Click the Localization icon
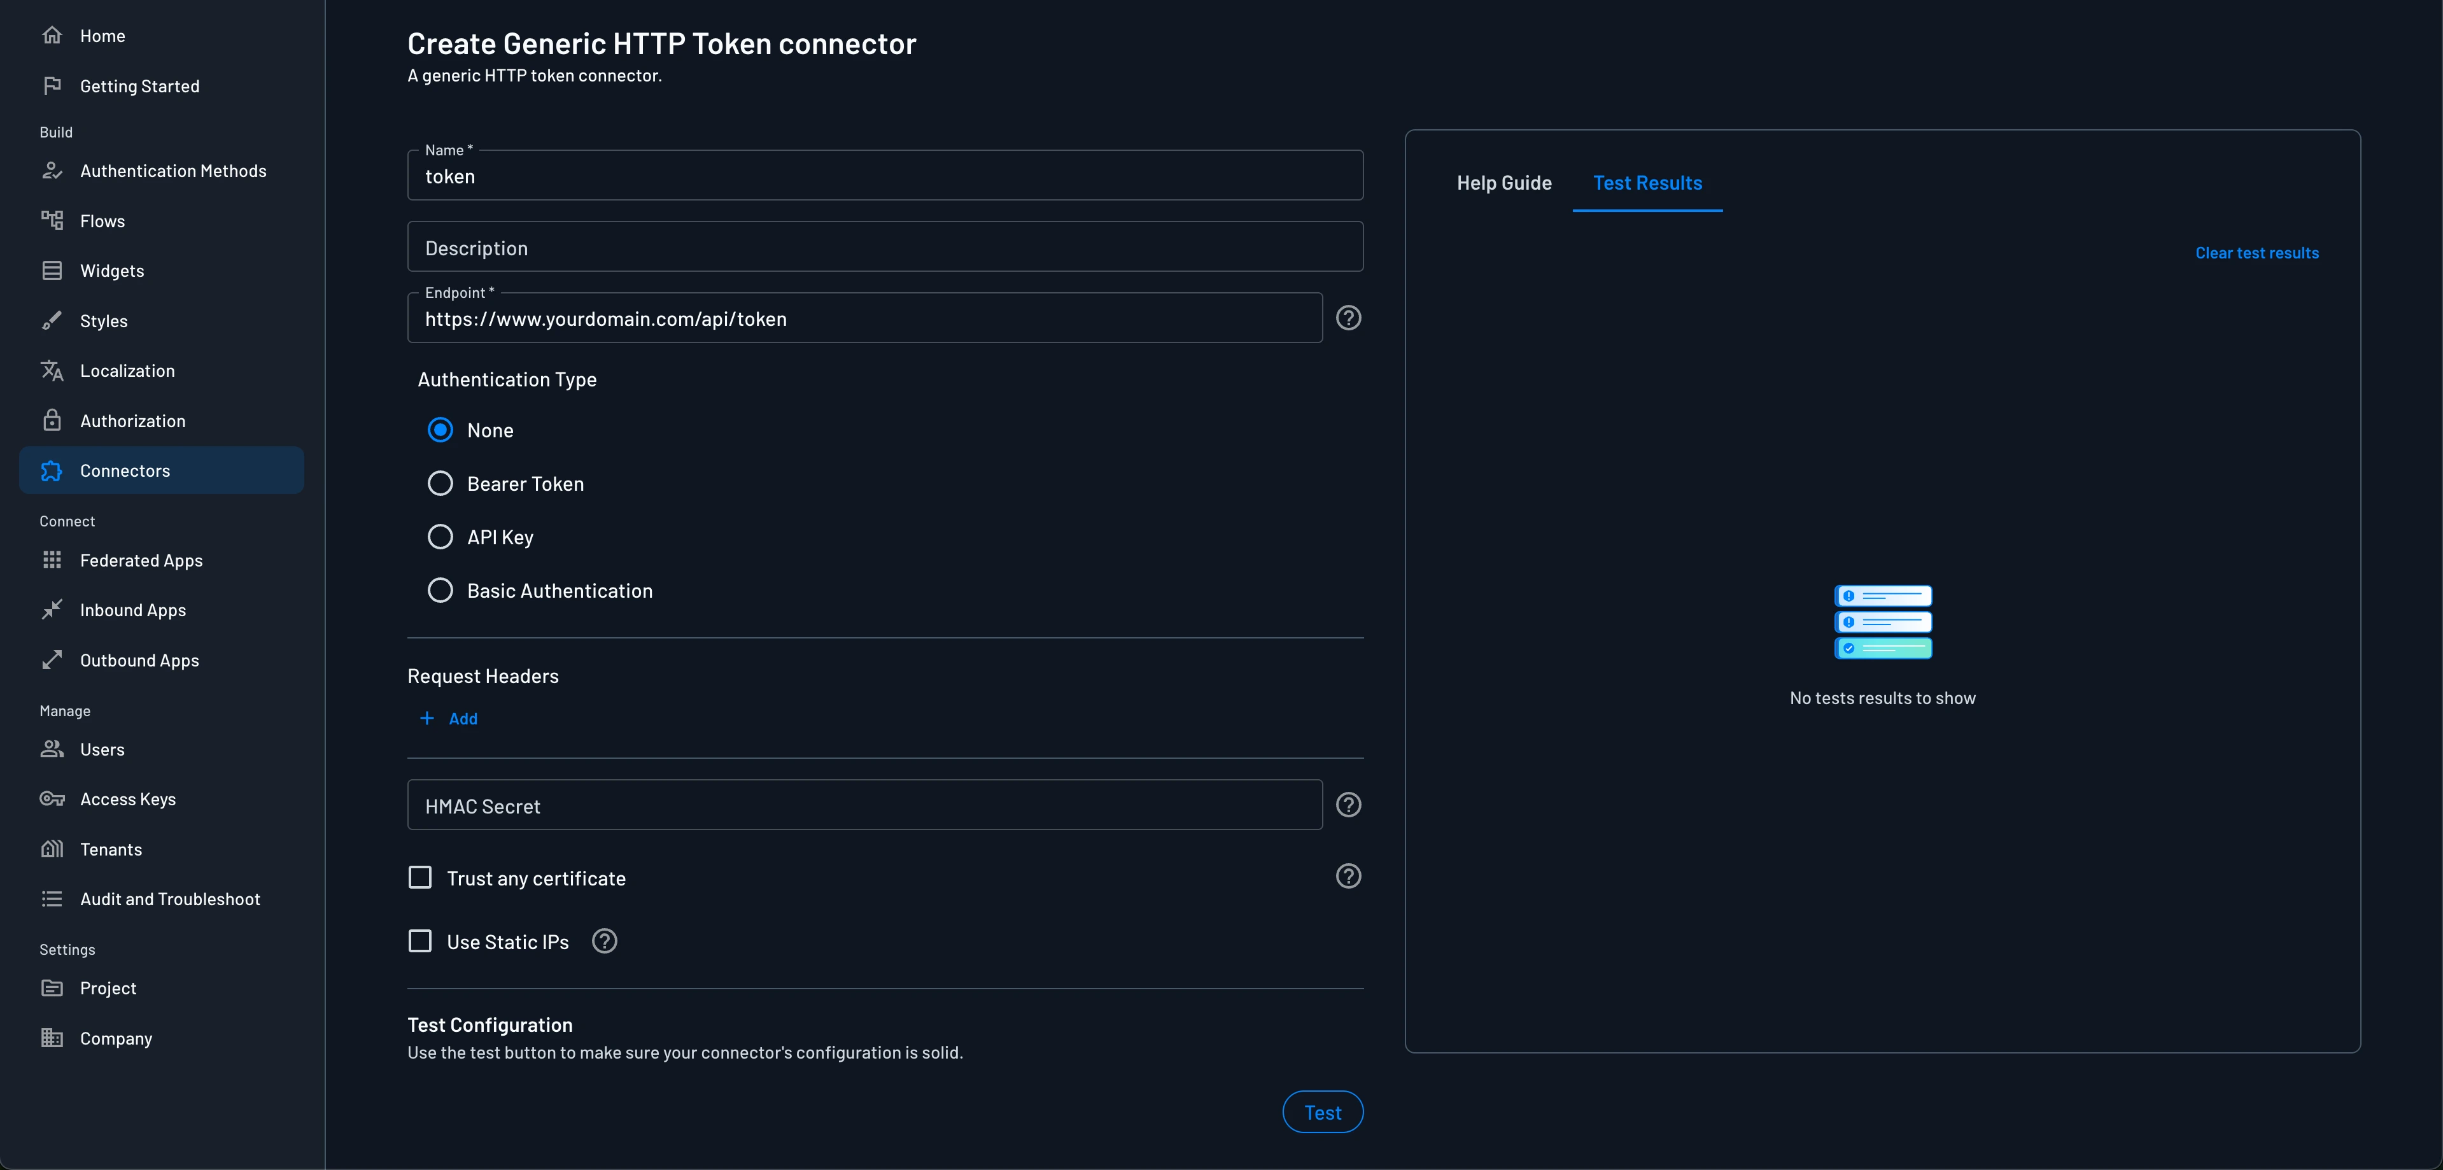 (53, 370)
